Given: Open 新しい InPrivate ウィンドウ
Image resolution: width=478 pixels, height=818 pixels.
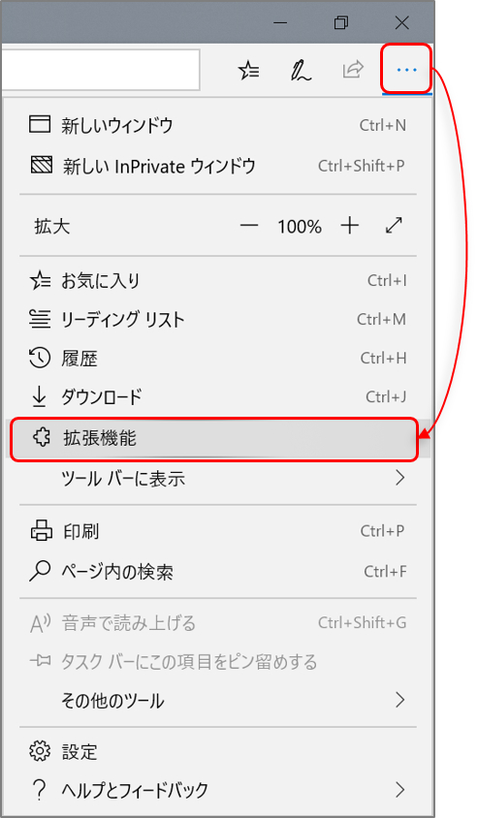Looking at the screenshot, I should (217, 166).
